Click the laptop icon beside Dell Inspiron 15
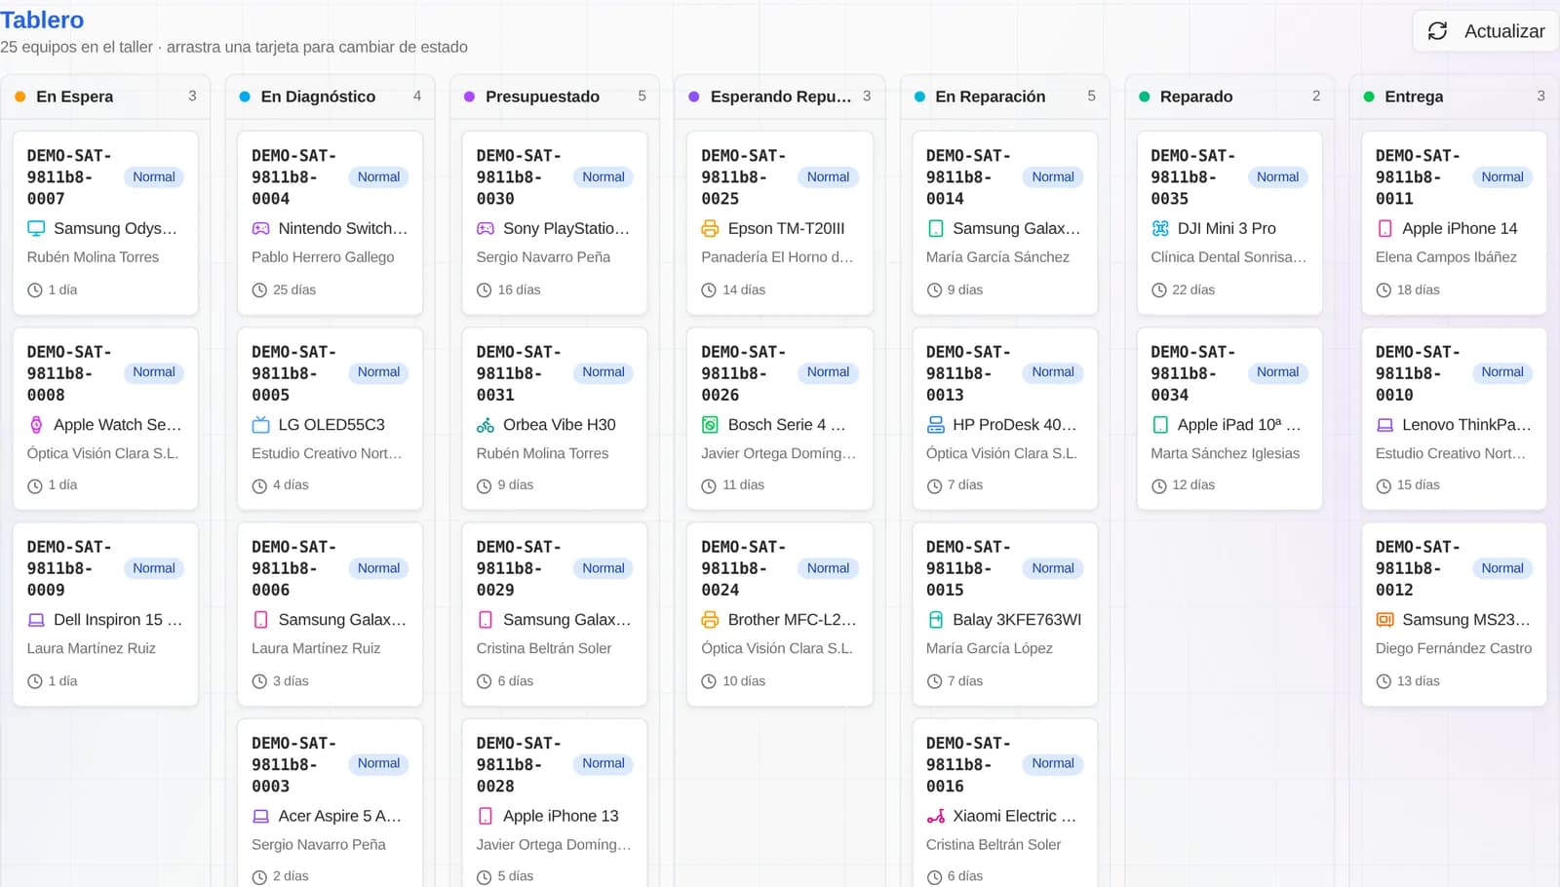1560x887 pixels. (36, 620)
